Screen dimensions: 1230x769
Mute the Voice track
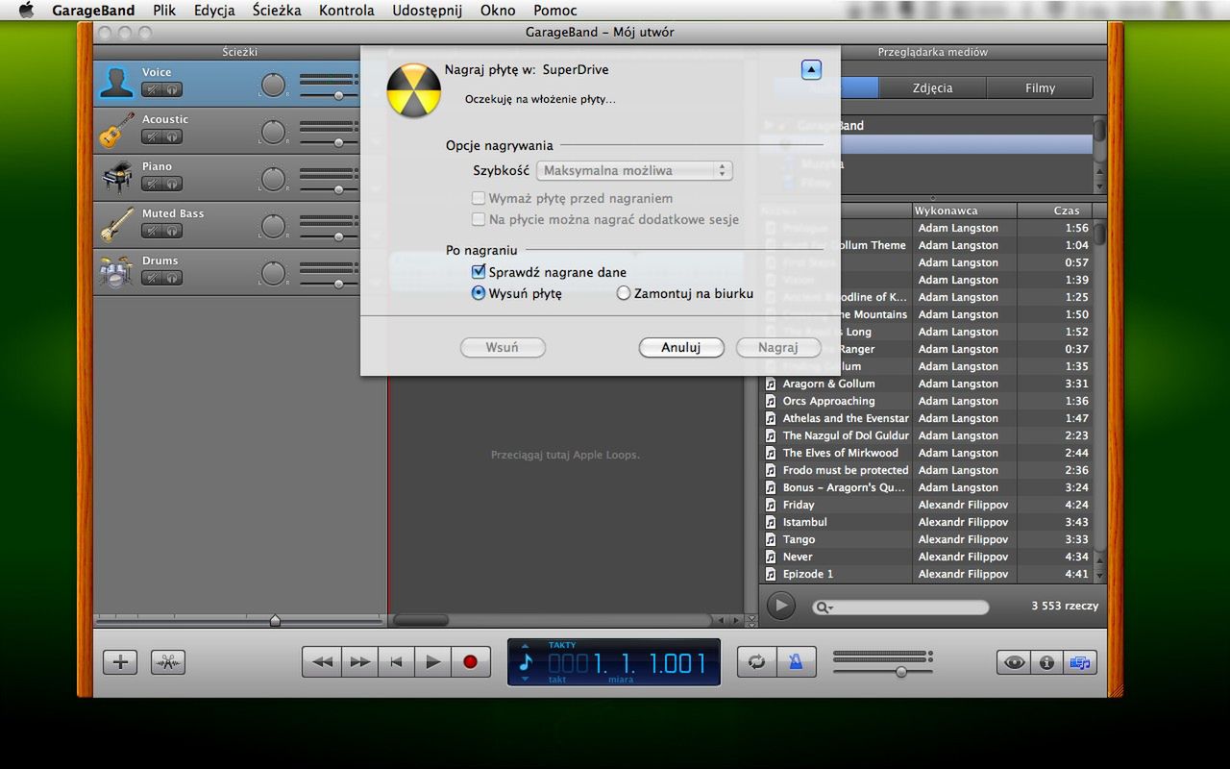[x=152, y=89]
